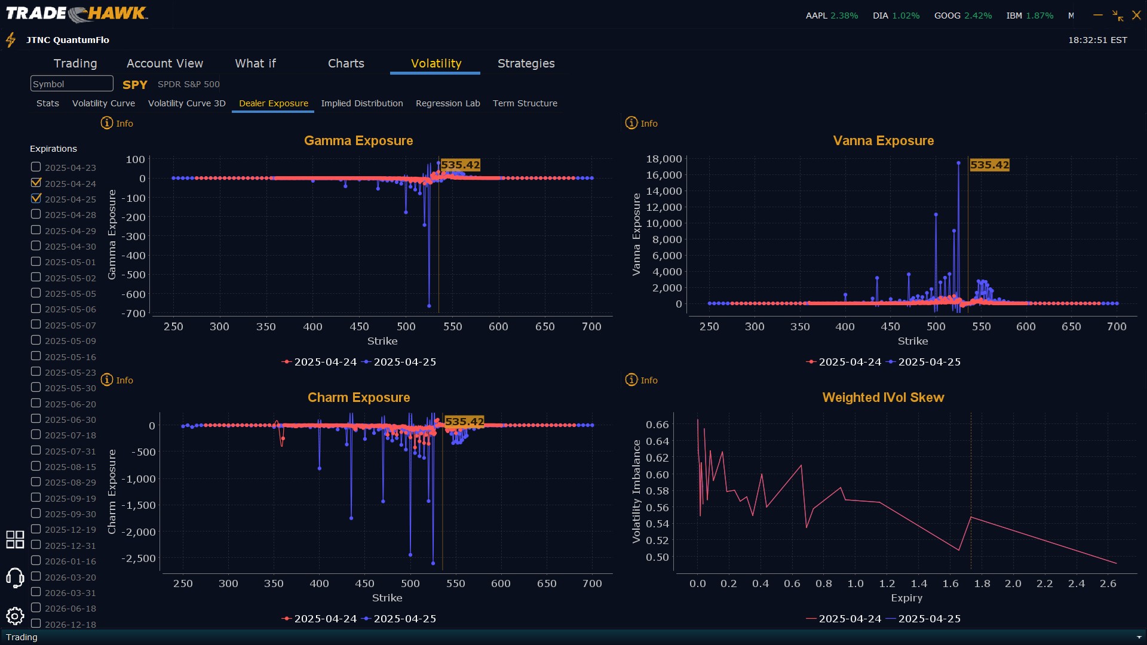1147x645 pixels.
Task: Open the Vanna Exposure info icon
Action: [631, 123]
